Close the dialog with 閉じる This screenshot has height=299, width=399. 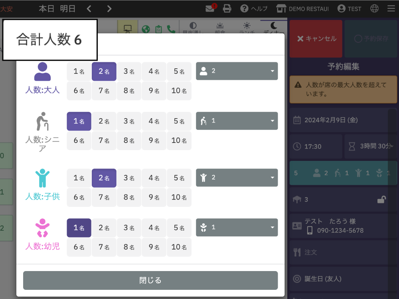pyautogui.click(x=150, y=280)
